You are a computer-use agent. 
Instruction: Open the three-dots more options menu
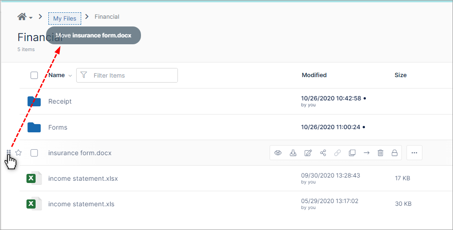coord(414,153)
